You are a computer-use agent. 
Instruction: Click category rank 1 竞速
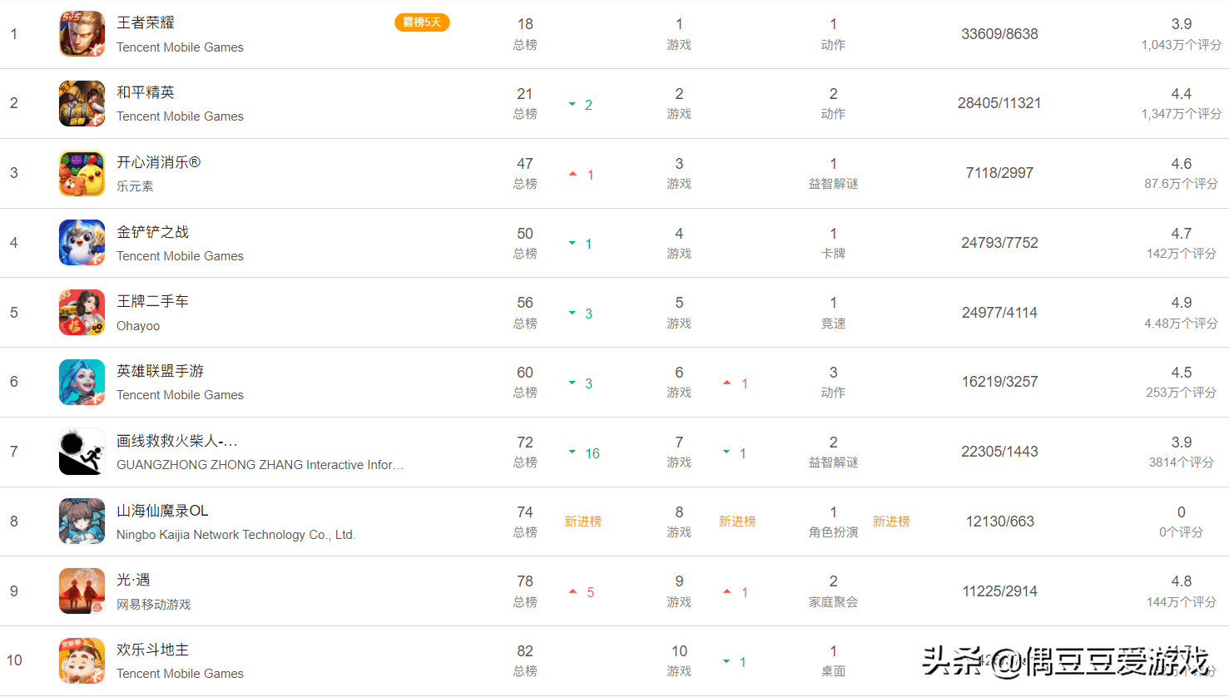pyautogui.click(x=833, y=313)
